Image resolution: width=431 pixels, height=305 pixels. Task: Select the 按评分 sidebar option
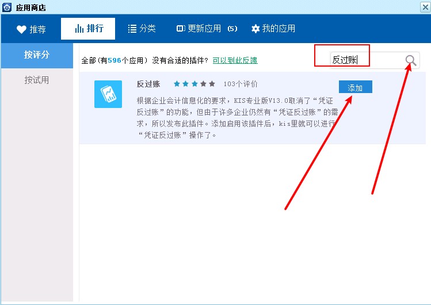pos(37,55)
